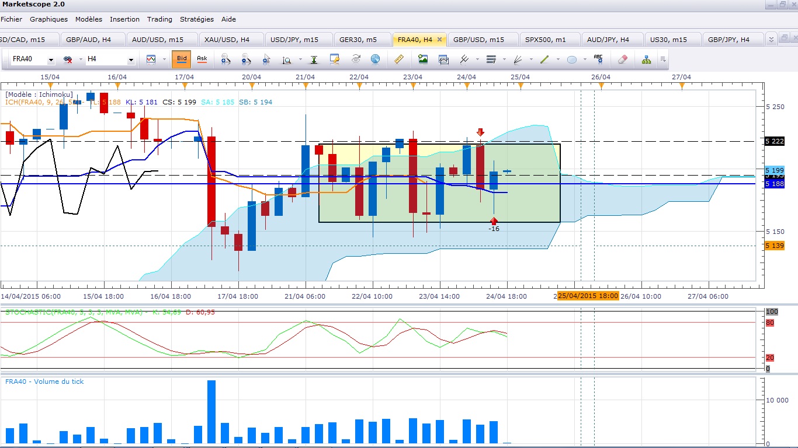The width and height of the screenshot is (798, 448).
Task: Show the chart tab list dropdown
Action: [771, 40]
